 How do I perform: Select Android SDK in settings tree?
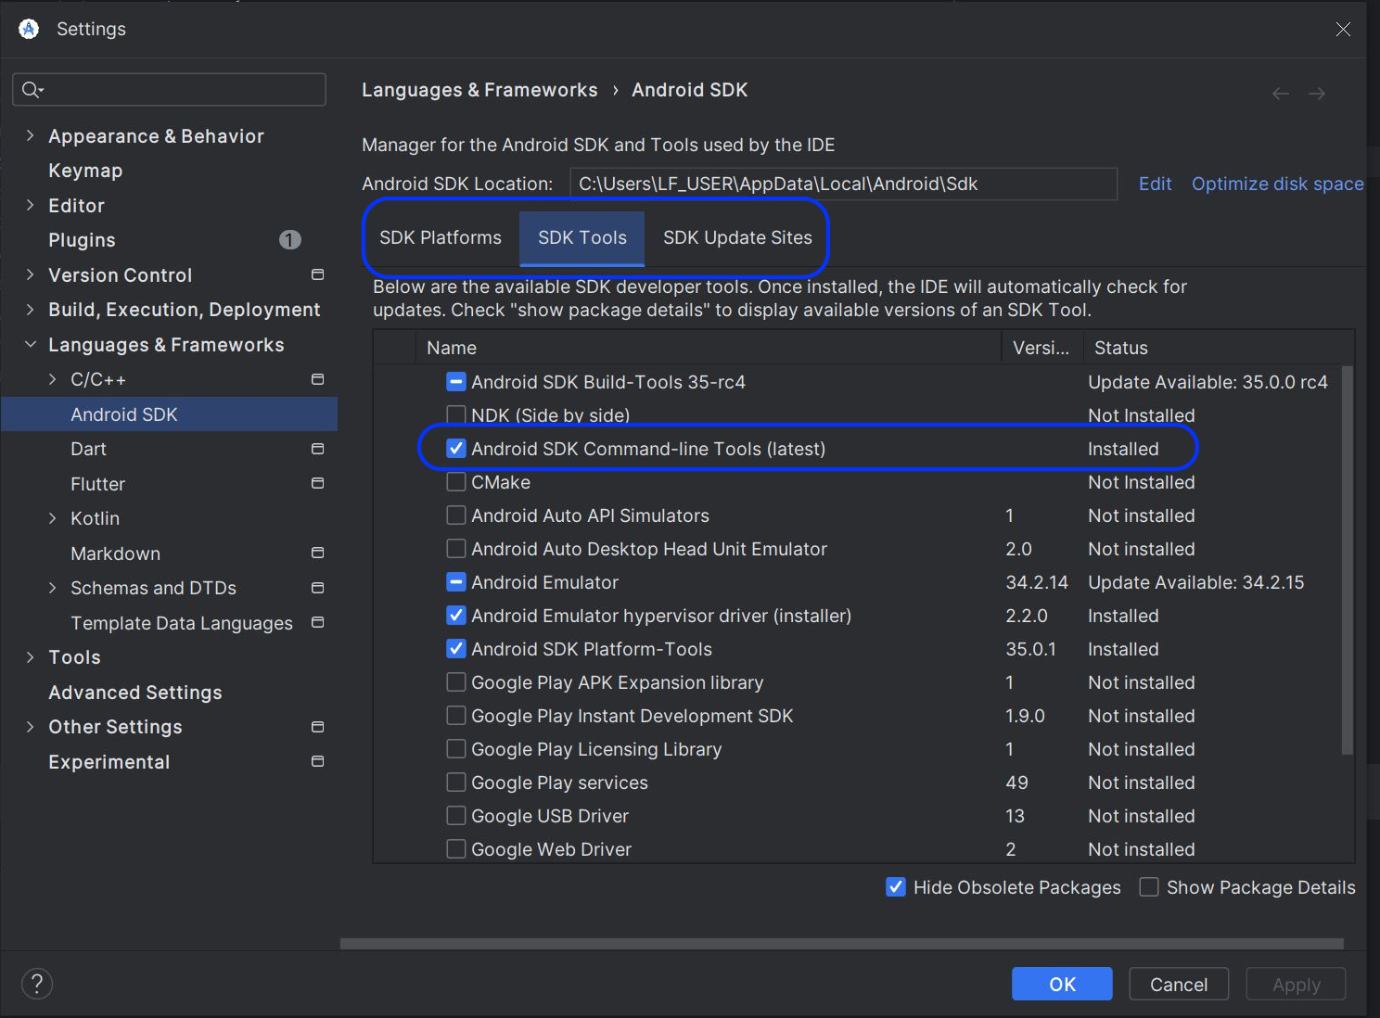point(170,414)
